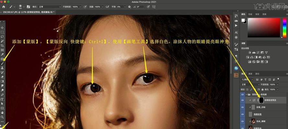Open the Character panel icon

click(236, 33)
